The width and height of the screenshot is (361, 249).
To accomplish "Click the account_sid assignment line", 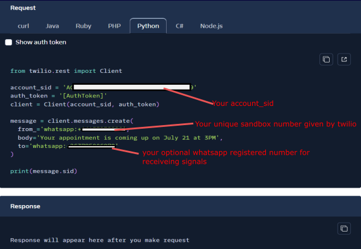I will (x=103, y=87).
